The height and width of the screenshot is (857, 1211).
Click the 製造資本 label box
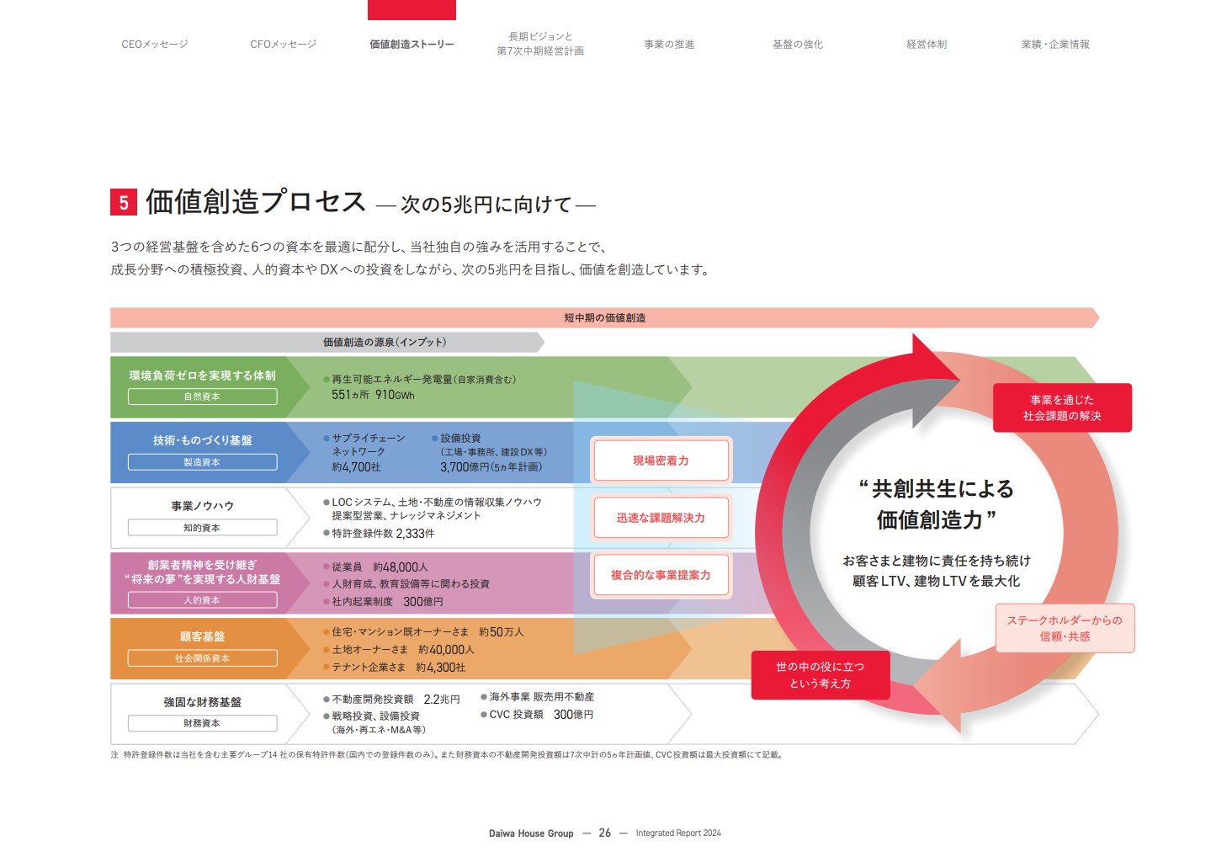tap(202, 462)
